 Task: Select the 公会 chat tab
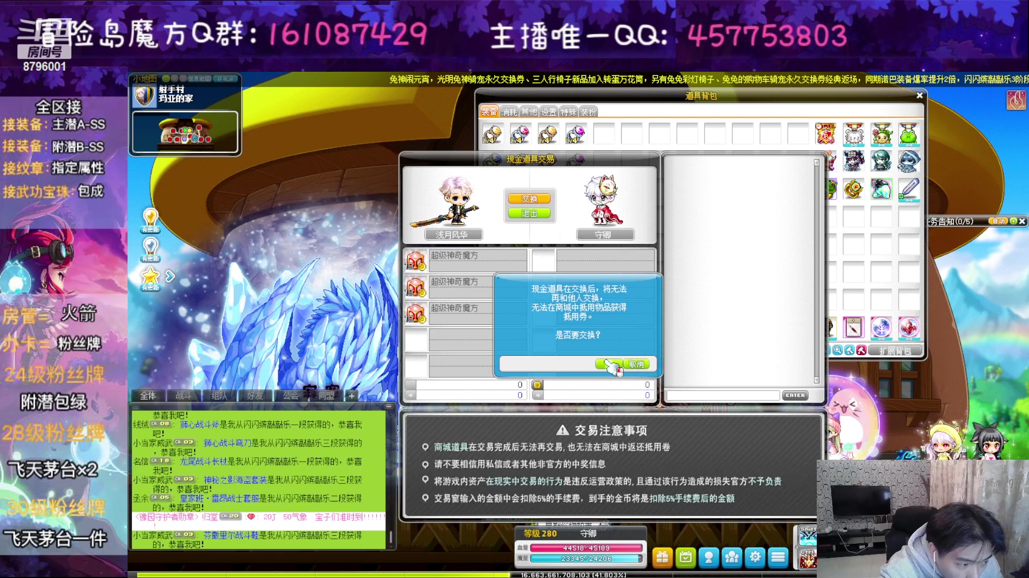290,396
